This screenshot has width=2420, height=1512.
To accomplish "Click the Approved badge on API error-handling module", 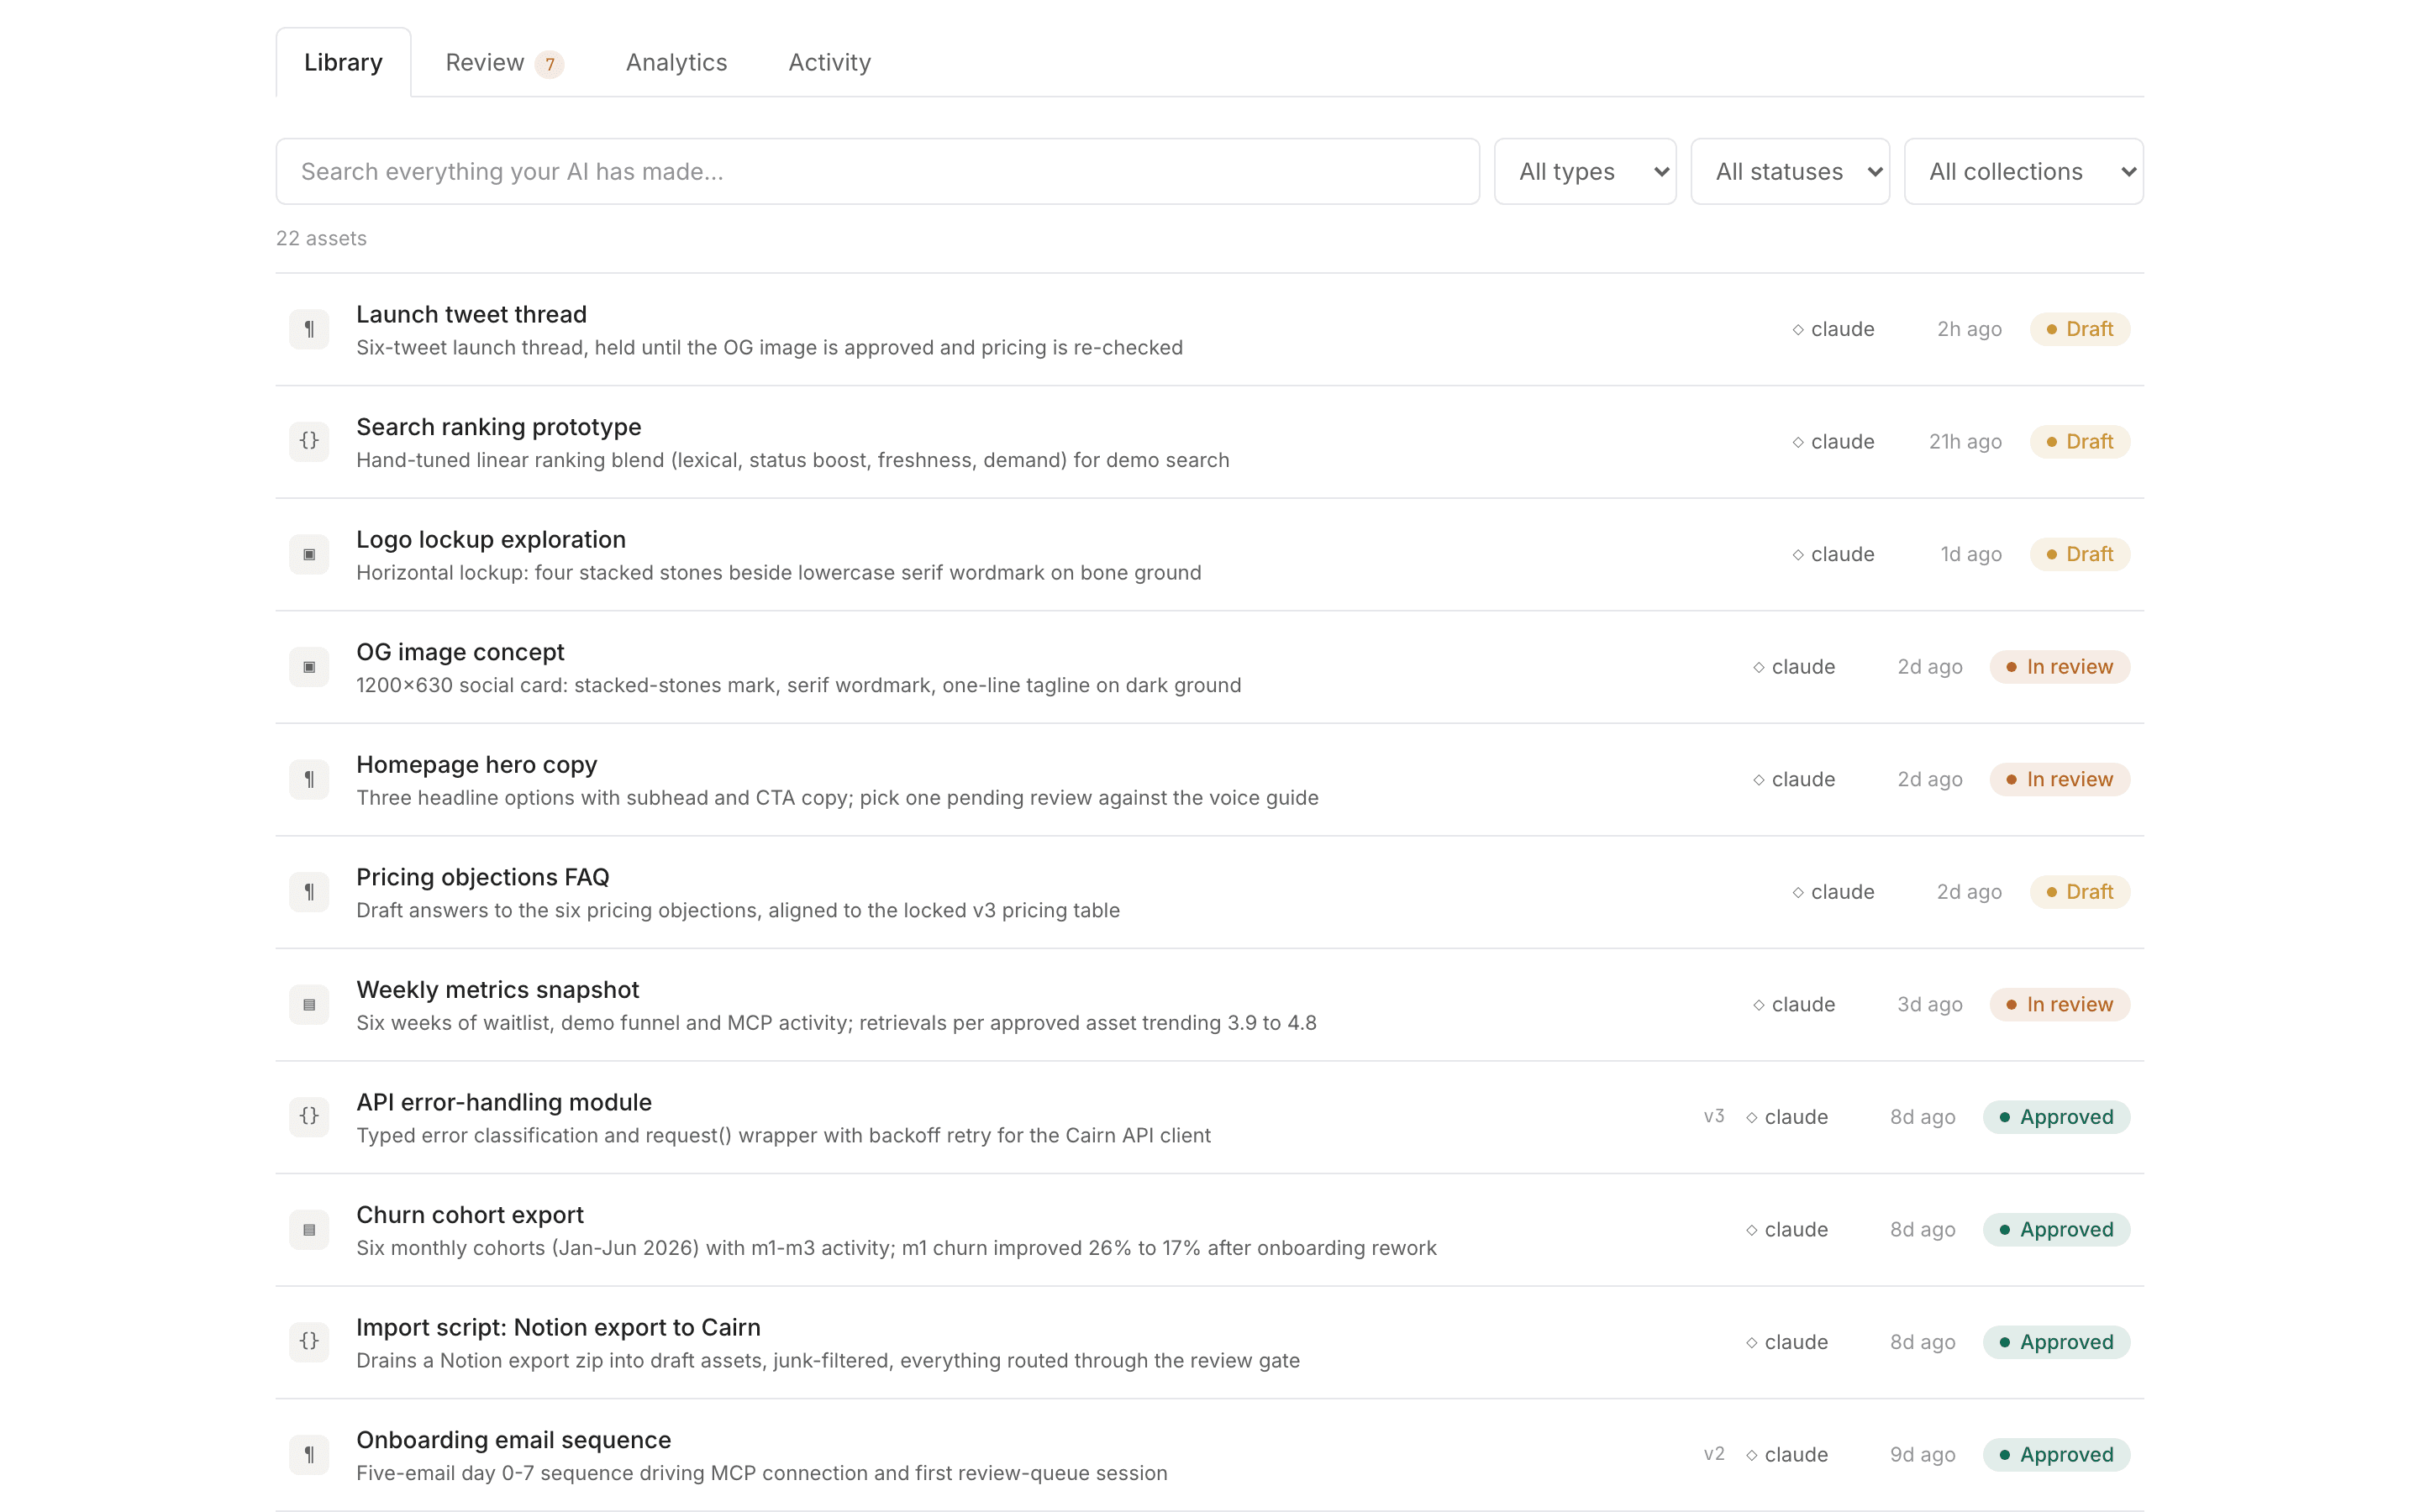I will click(2056, 1117).
